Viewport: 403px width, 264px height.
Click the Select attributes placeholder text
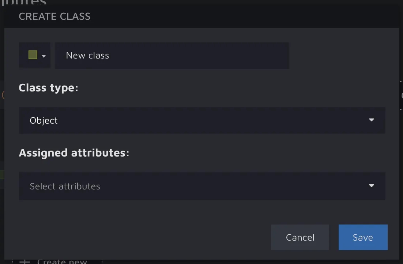click(65, 186)
